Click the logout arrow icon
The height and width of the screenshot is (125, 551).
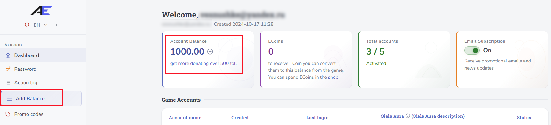click(x=55, y=25)
